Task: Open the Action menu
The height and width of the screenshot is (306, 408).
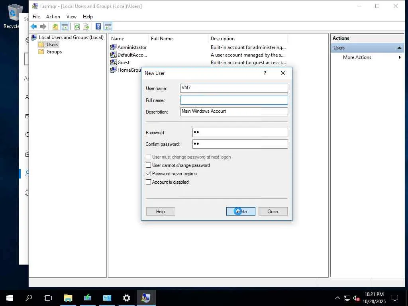Action: pos(53,17)
